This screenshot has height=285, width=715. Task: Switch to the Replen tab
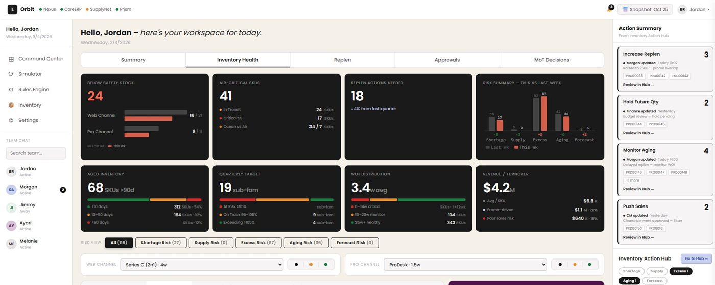tap(342, 60)
